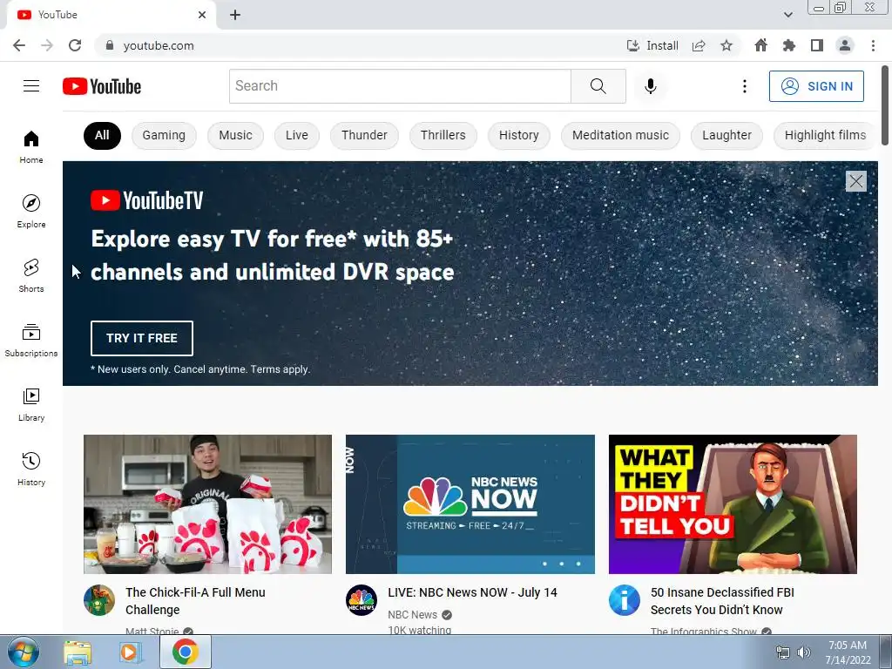Select the Music filter chip
This screenshot has width=892, height=669.
click(235, 135)
